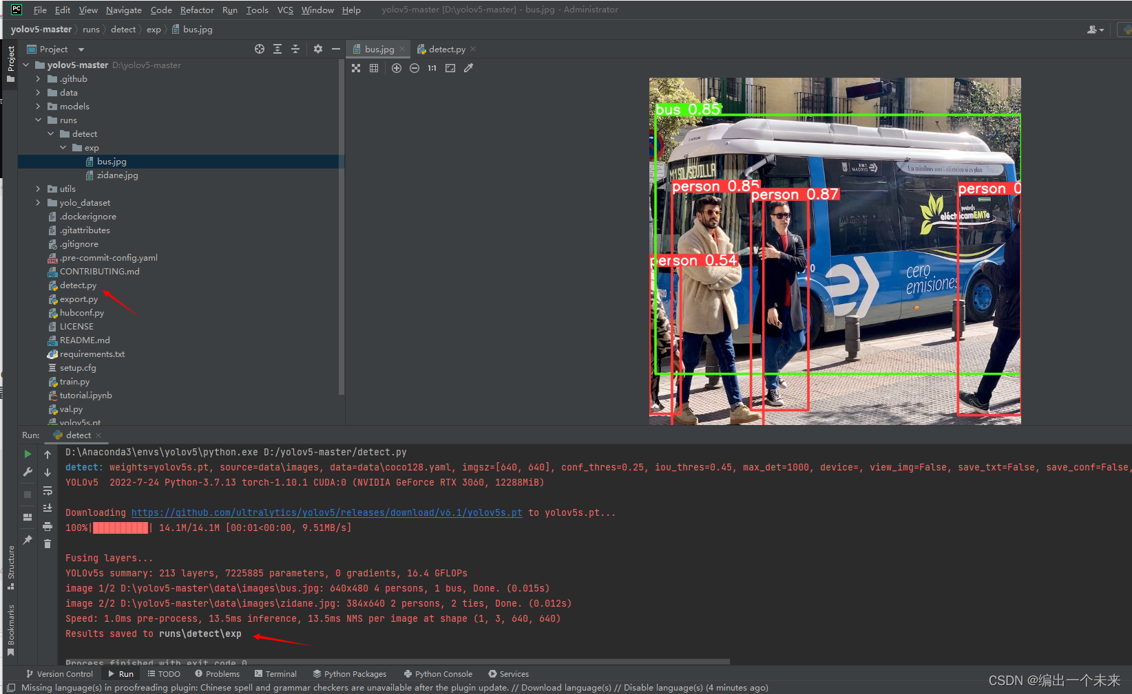Click the Down stack trace arrow
This screenshot has height=694, width=1132.
48,473
